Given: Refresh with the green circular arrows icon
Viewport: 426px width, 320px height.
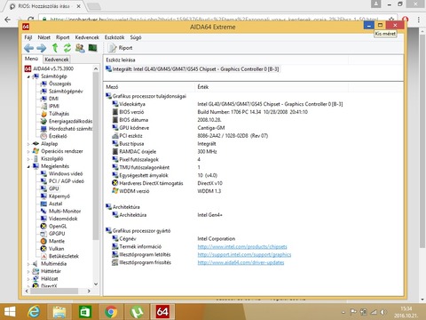Looking at the screenshot, I should point(67,48).
